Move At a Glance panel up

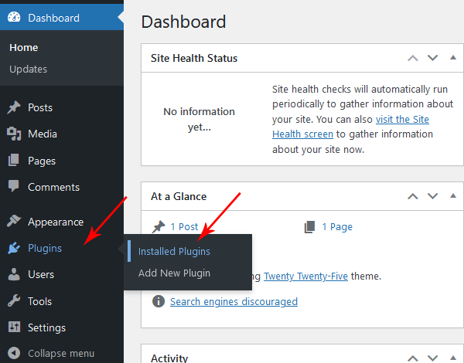(413, 196)
